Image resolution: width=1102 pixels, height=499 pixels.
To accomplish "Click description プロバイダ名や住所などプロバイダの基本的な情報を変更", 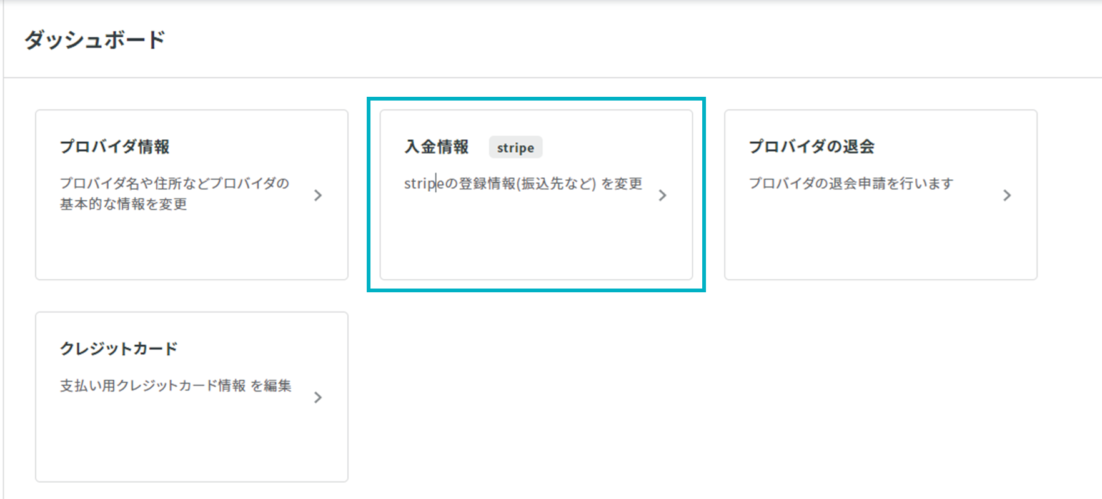I will click(x=175, y=194).
